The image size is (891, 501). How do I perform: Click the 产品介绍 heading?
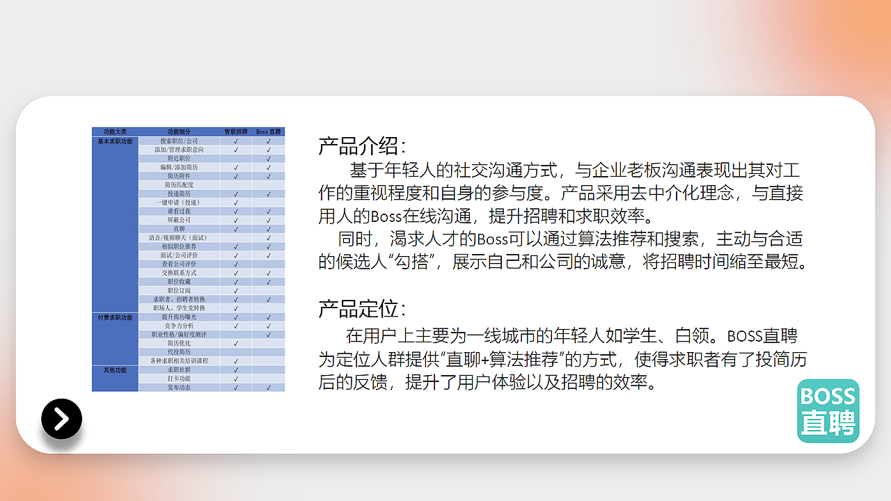pyautogui.click(x=362, y=146)
